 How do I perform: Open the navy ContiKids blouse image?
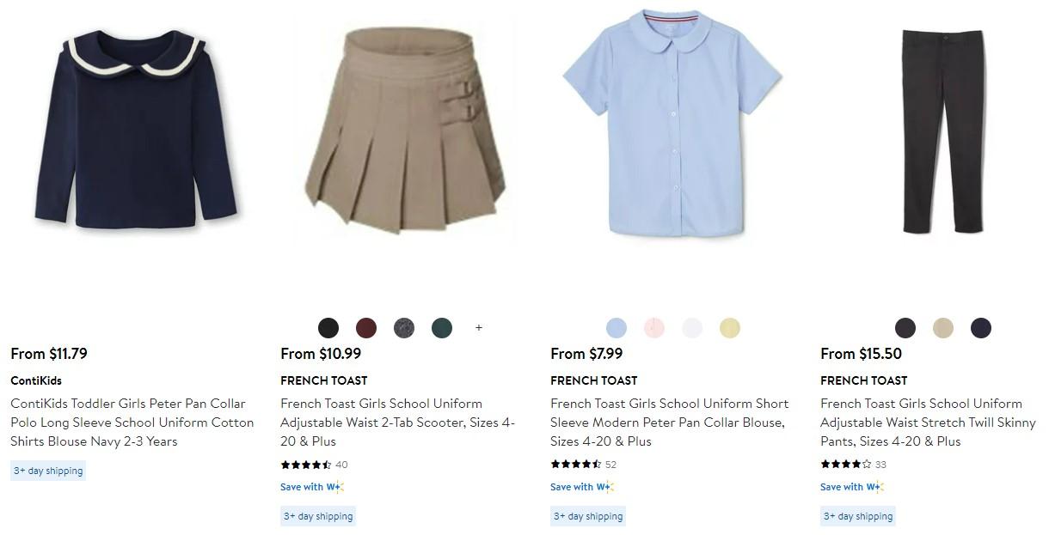click(x=137, y=129)
